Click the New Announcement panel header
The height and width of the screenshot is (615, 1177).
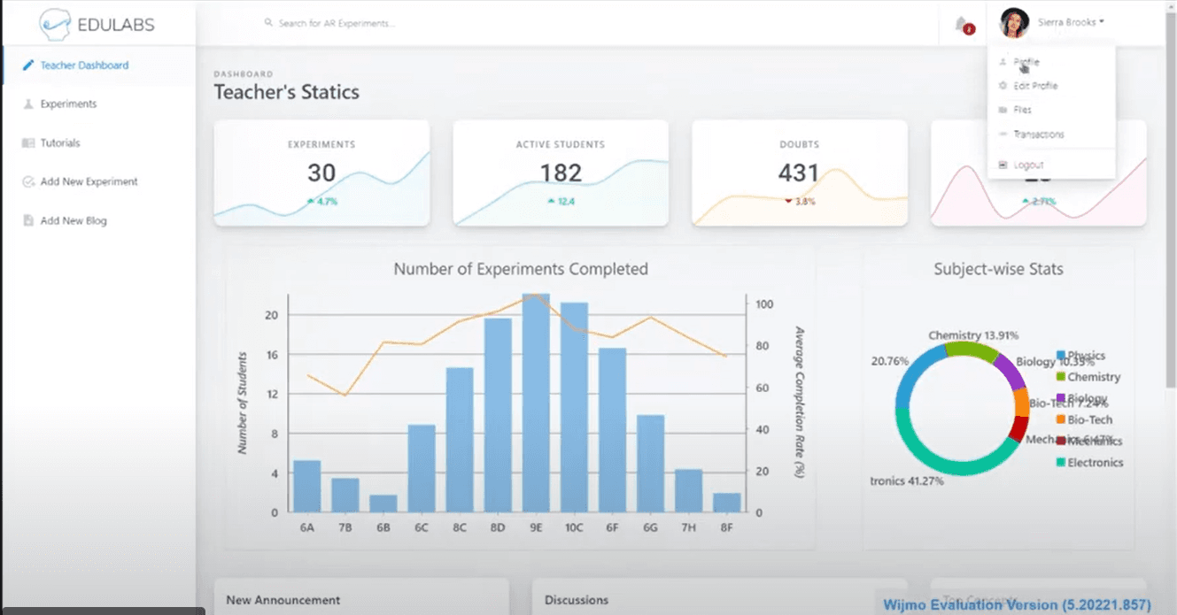[x=283, y=600]
